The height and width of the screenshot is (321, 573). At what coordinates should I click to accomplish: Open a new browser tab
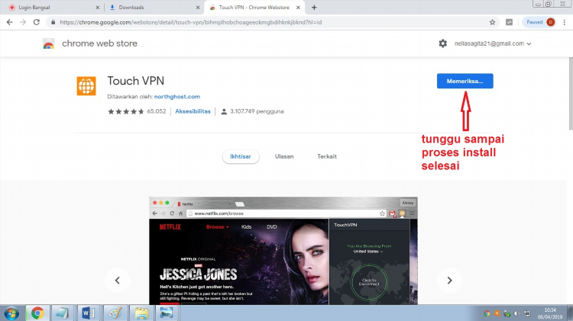[x=314, y=8]
